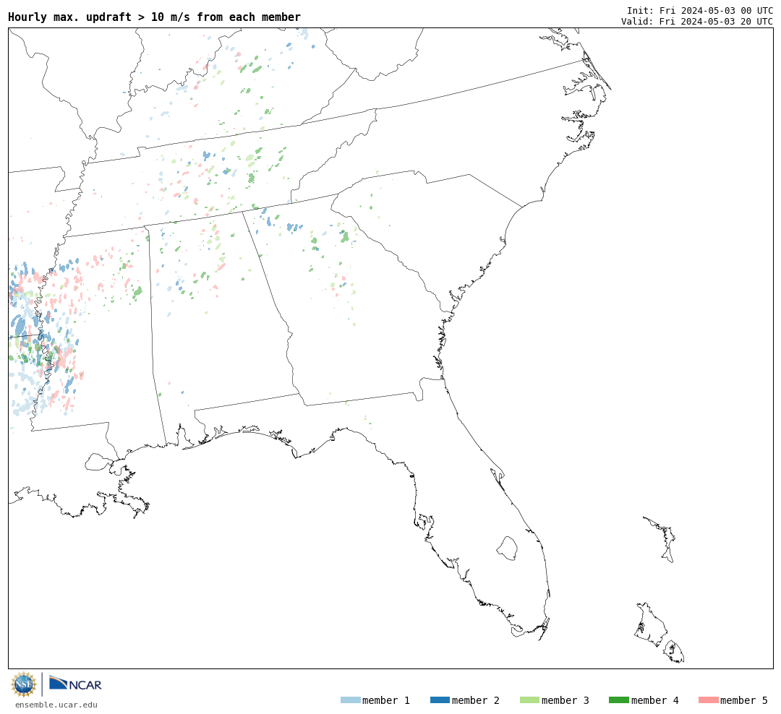
Task: Click the 'member 1' legend label
Action: pos(386,700)
